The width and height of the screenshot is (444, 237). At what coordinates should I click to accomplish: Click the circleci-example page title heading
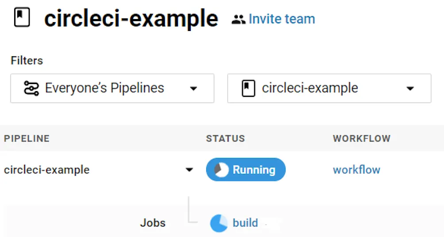[x=131, y=19]
